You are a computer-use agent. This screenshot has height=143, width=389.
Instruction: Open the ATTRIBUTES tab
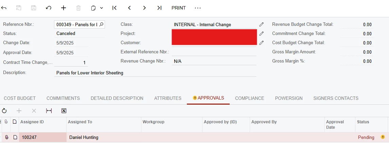168,98
